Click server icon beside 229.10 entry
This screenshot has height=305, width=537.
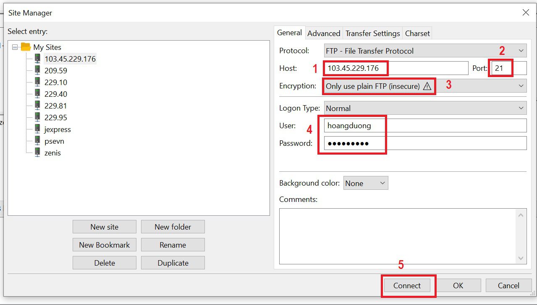(x=38, y=82)
